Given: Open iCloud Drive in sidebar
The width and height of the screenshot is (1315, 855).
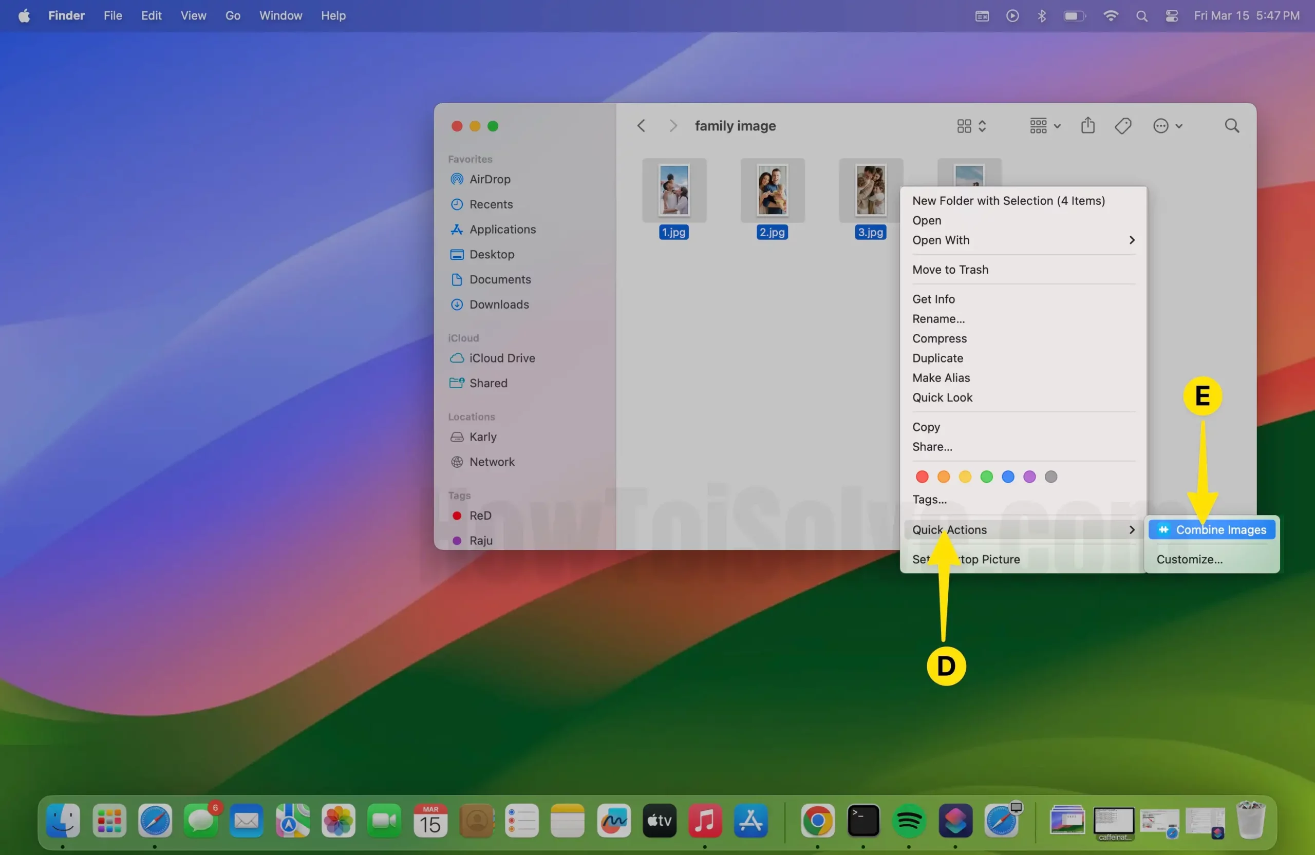Looking at the screenshot, I should (x=492, y=358).
